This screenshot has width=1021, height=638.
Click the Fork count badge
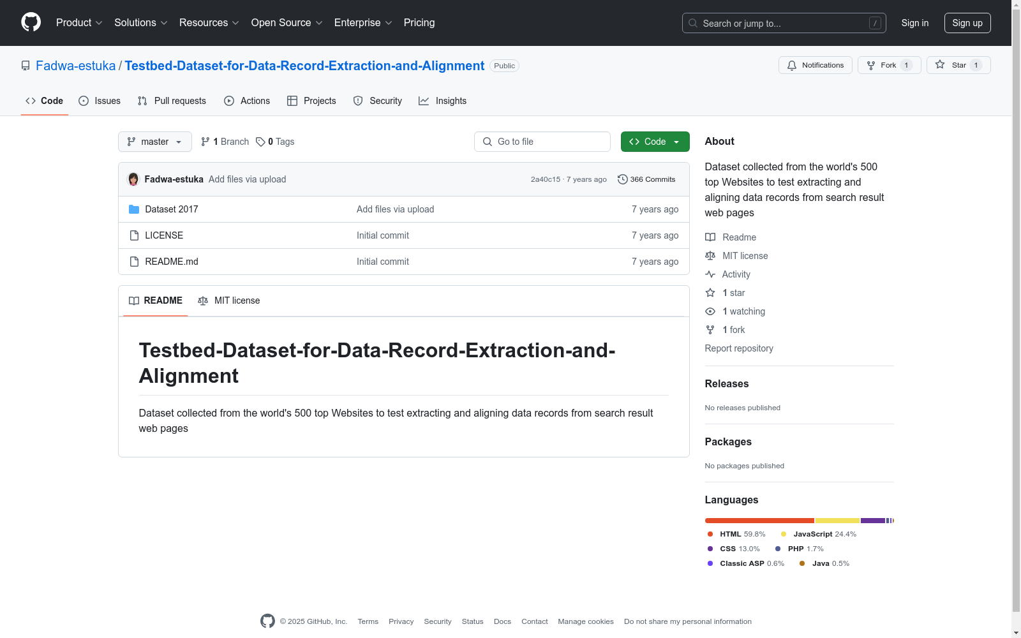point(906,65)
